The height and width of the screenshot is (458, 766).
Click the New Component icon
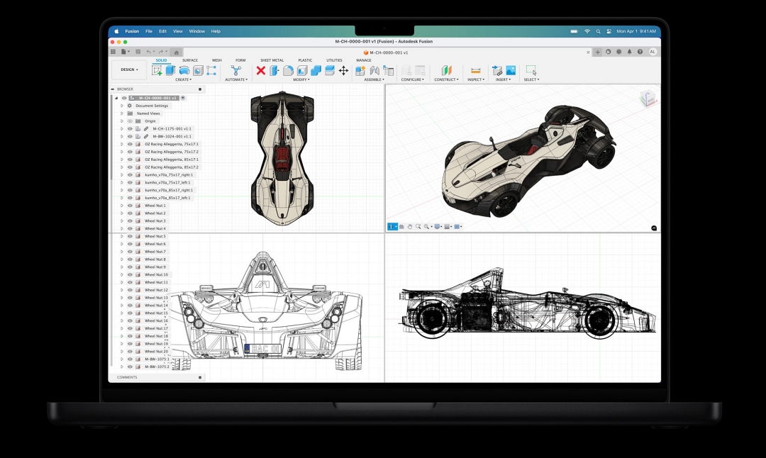tap(360, 71)
